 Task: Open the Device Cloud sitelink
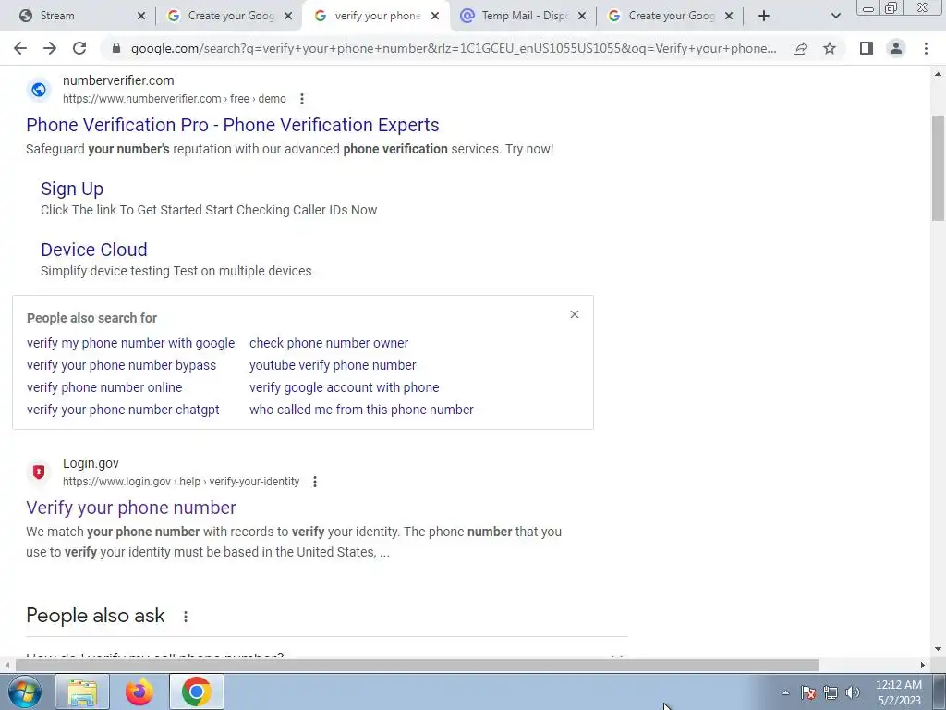point(93,250)
